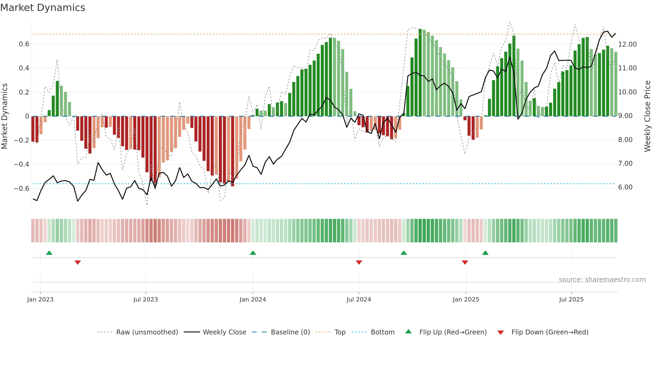Toggle the Weekly Close legend entry

coord(215,332)
